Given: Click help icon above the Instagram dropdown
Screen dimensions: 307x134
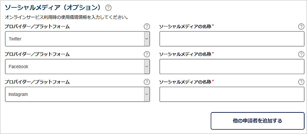Looking at the screenshot, I should [147, 82].
